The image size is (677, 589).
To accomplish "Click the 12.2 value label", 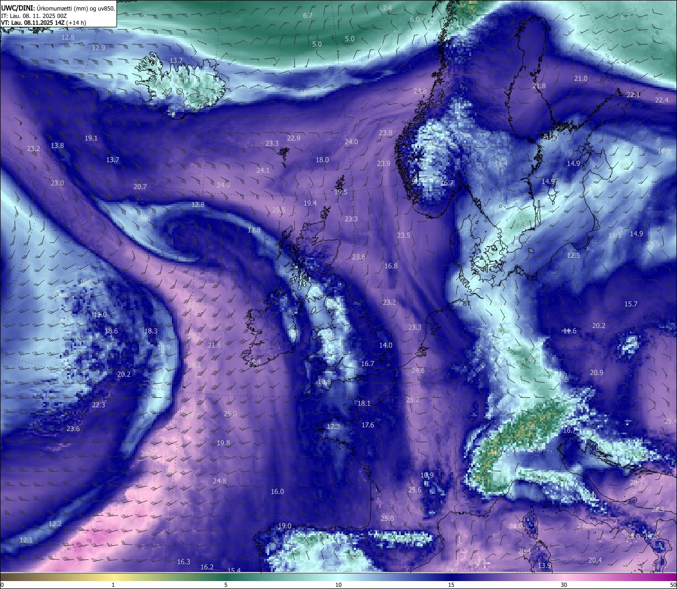I will click(x=55, y=524).
